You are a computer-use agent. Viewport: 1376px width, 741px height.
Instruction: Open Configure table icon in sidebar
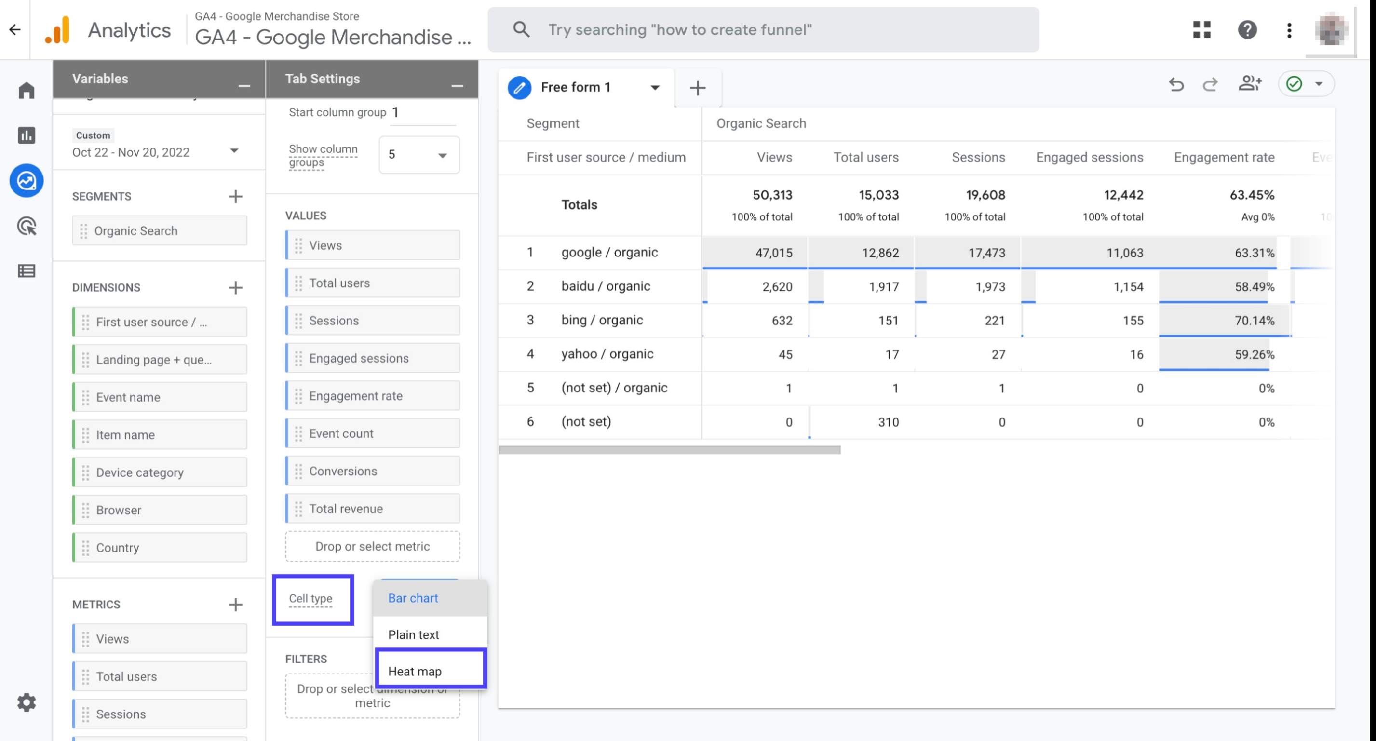pos(26,271)
